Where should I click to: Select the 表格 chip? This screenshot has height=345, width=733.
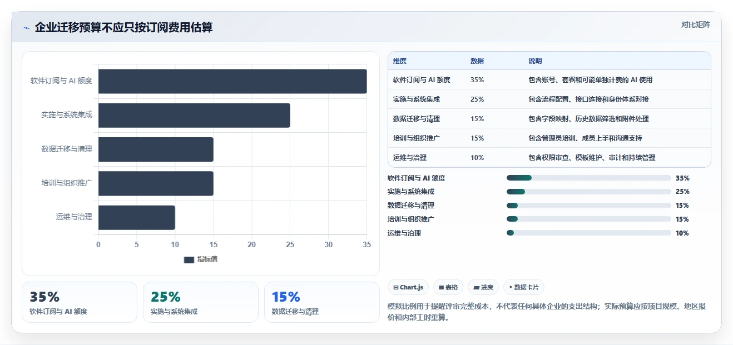(x=448, y=287)
